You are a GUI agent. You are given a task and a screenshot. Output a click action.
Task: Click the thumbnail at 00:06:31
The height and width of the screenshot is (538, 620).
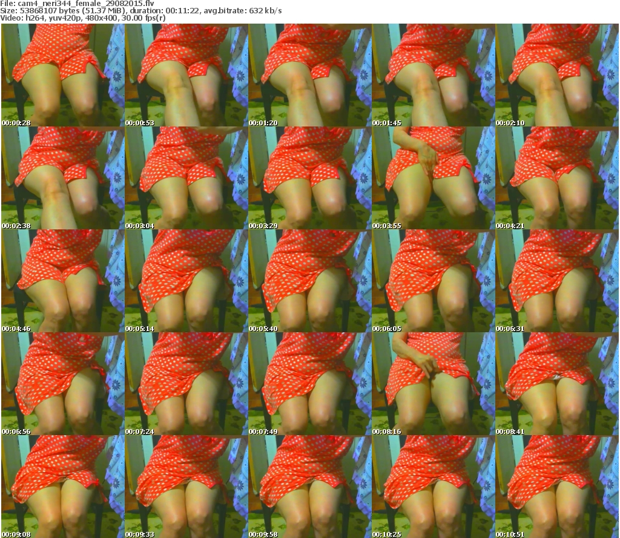(x=557, y=281)
